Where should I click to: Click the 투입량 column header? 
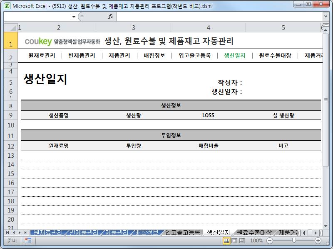tap(134, 146)
